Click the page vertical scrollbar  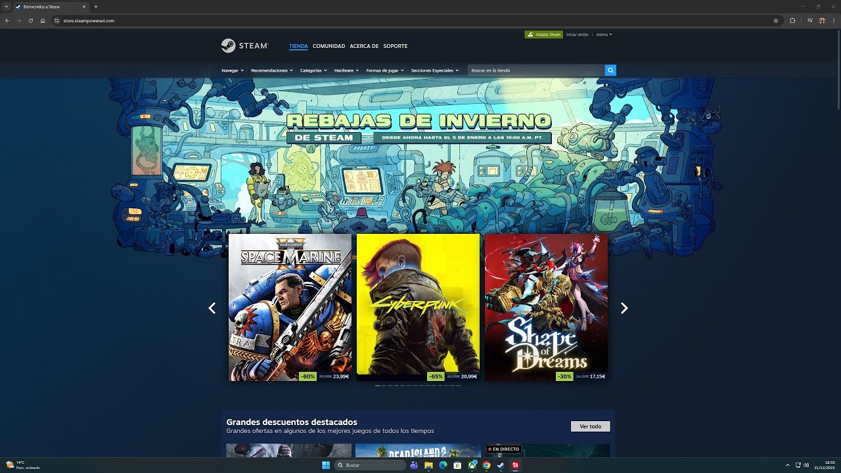pyautogui.click(x=838, y=70)
